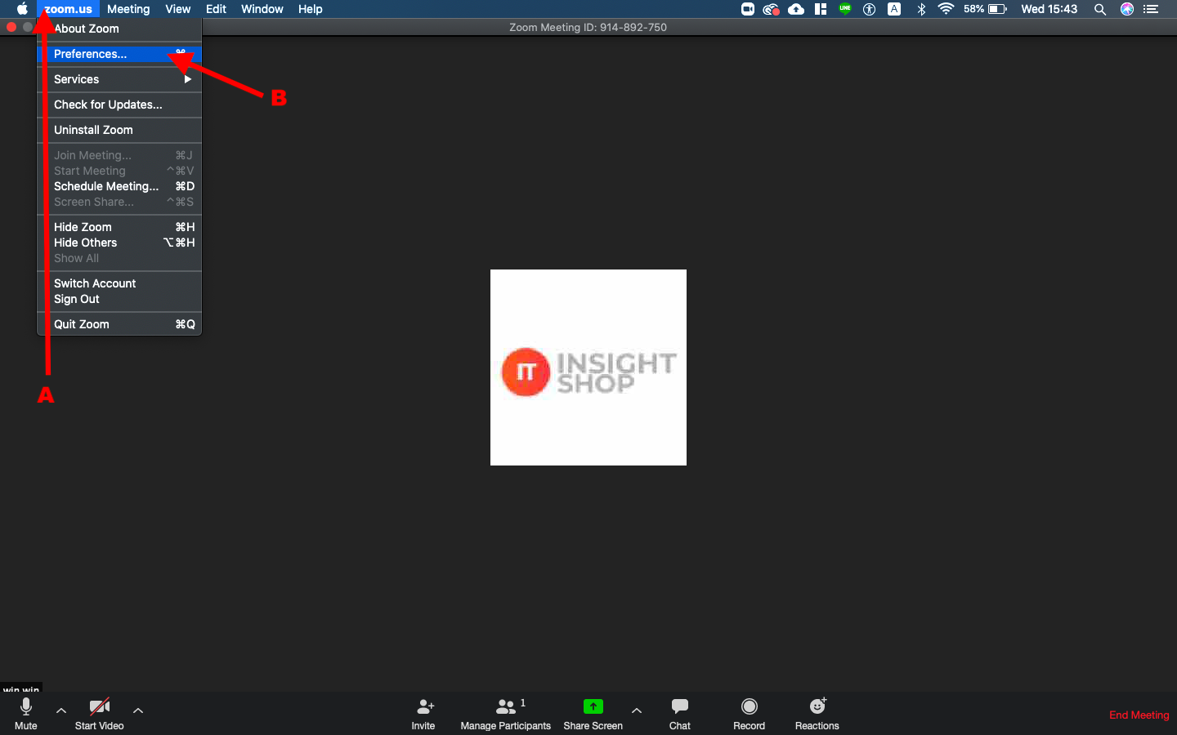The image size is (1177, 735).
Task: Open Spotlight search magnifier
Action: (1100, 9)
